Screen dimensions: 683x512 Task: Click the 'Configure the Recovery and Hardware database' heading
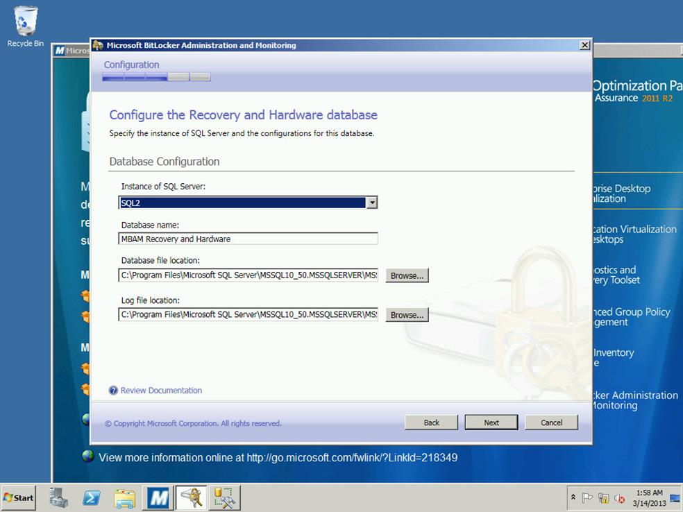click(x=243, y=115)
